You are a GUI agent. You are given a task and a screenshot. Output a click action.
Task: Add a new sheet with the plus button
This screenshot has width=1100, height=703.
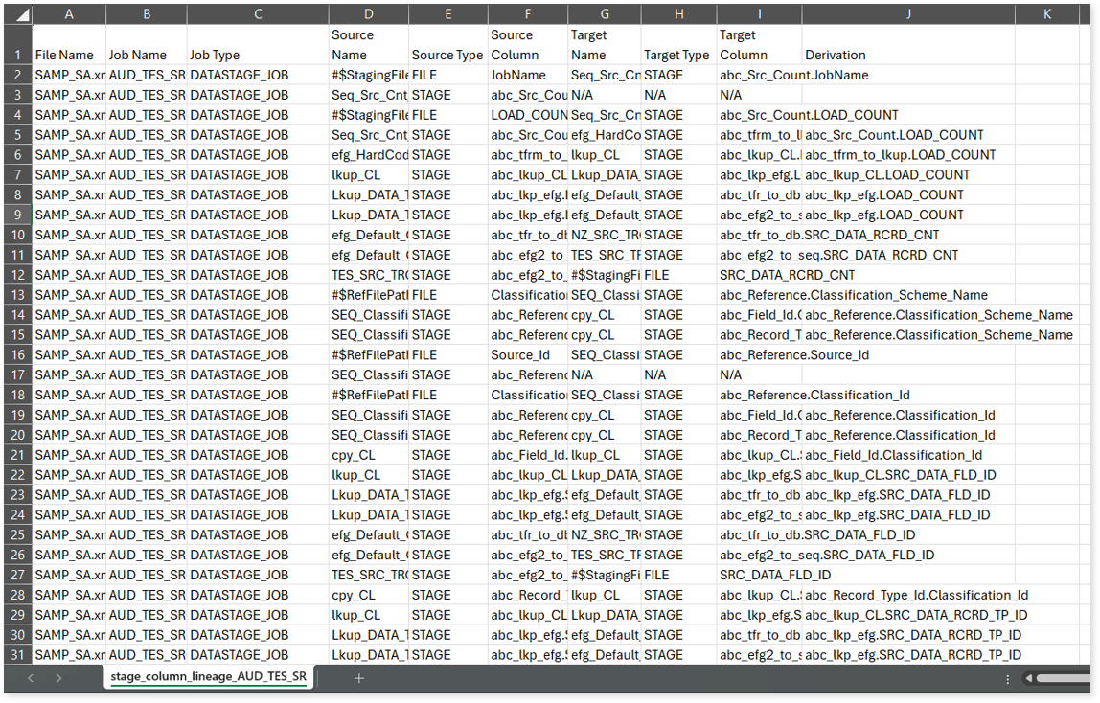pos(359,678)
